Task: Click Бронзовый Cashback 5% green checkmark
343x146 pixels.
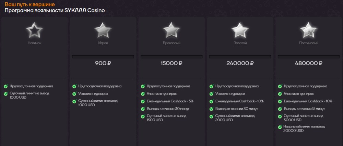Action: (x=143, y=101)
